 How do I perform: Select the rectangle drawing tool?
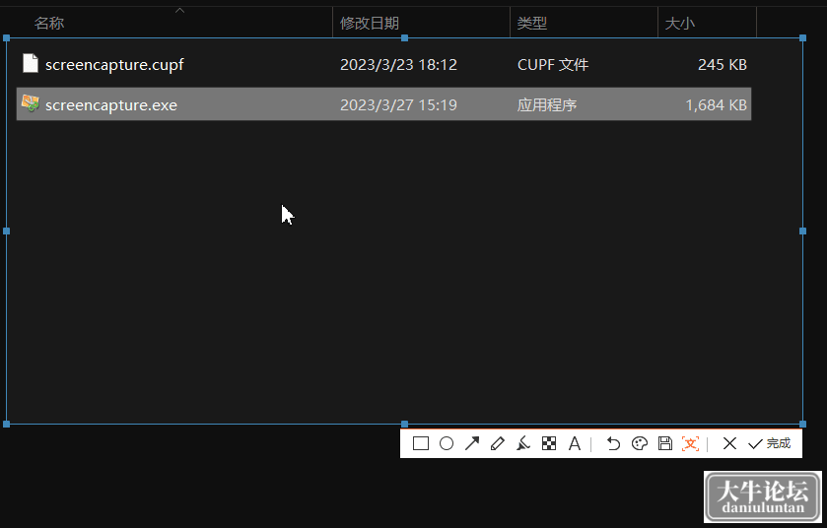pyautogui.click(x=420, y=443)
